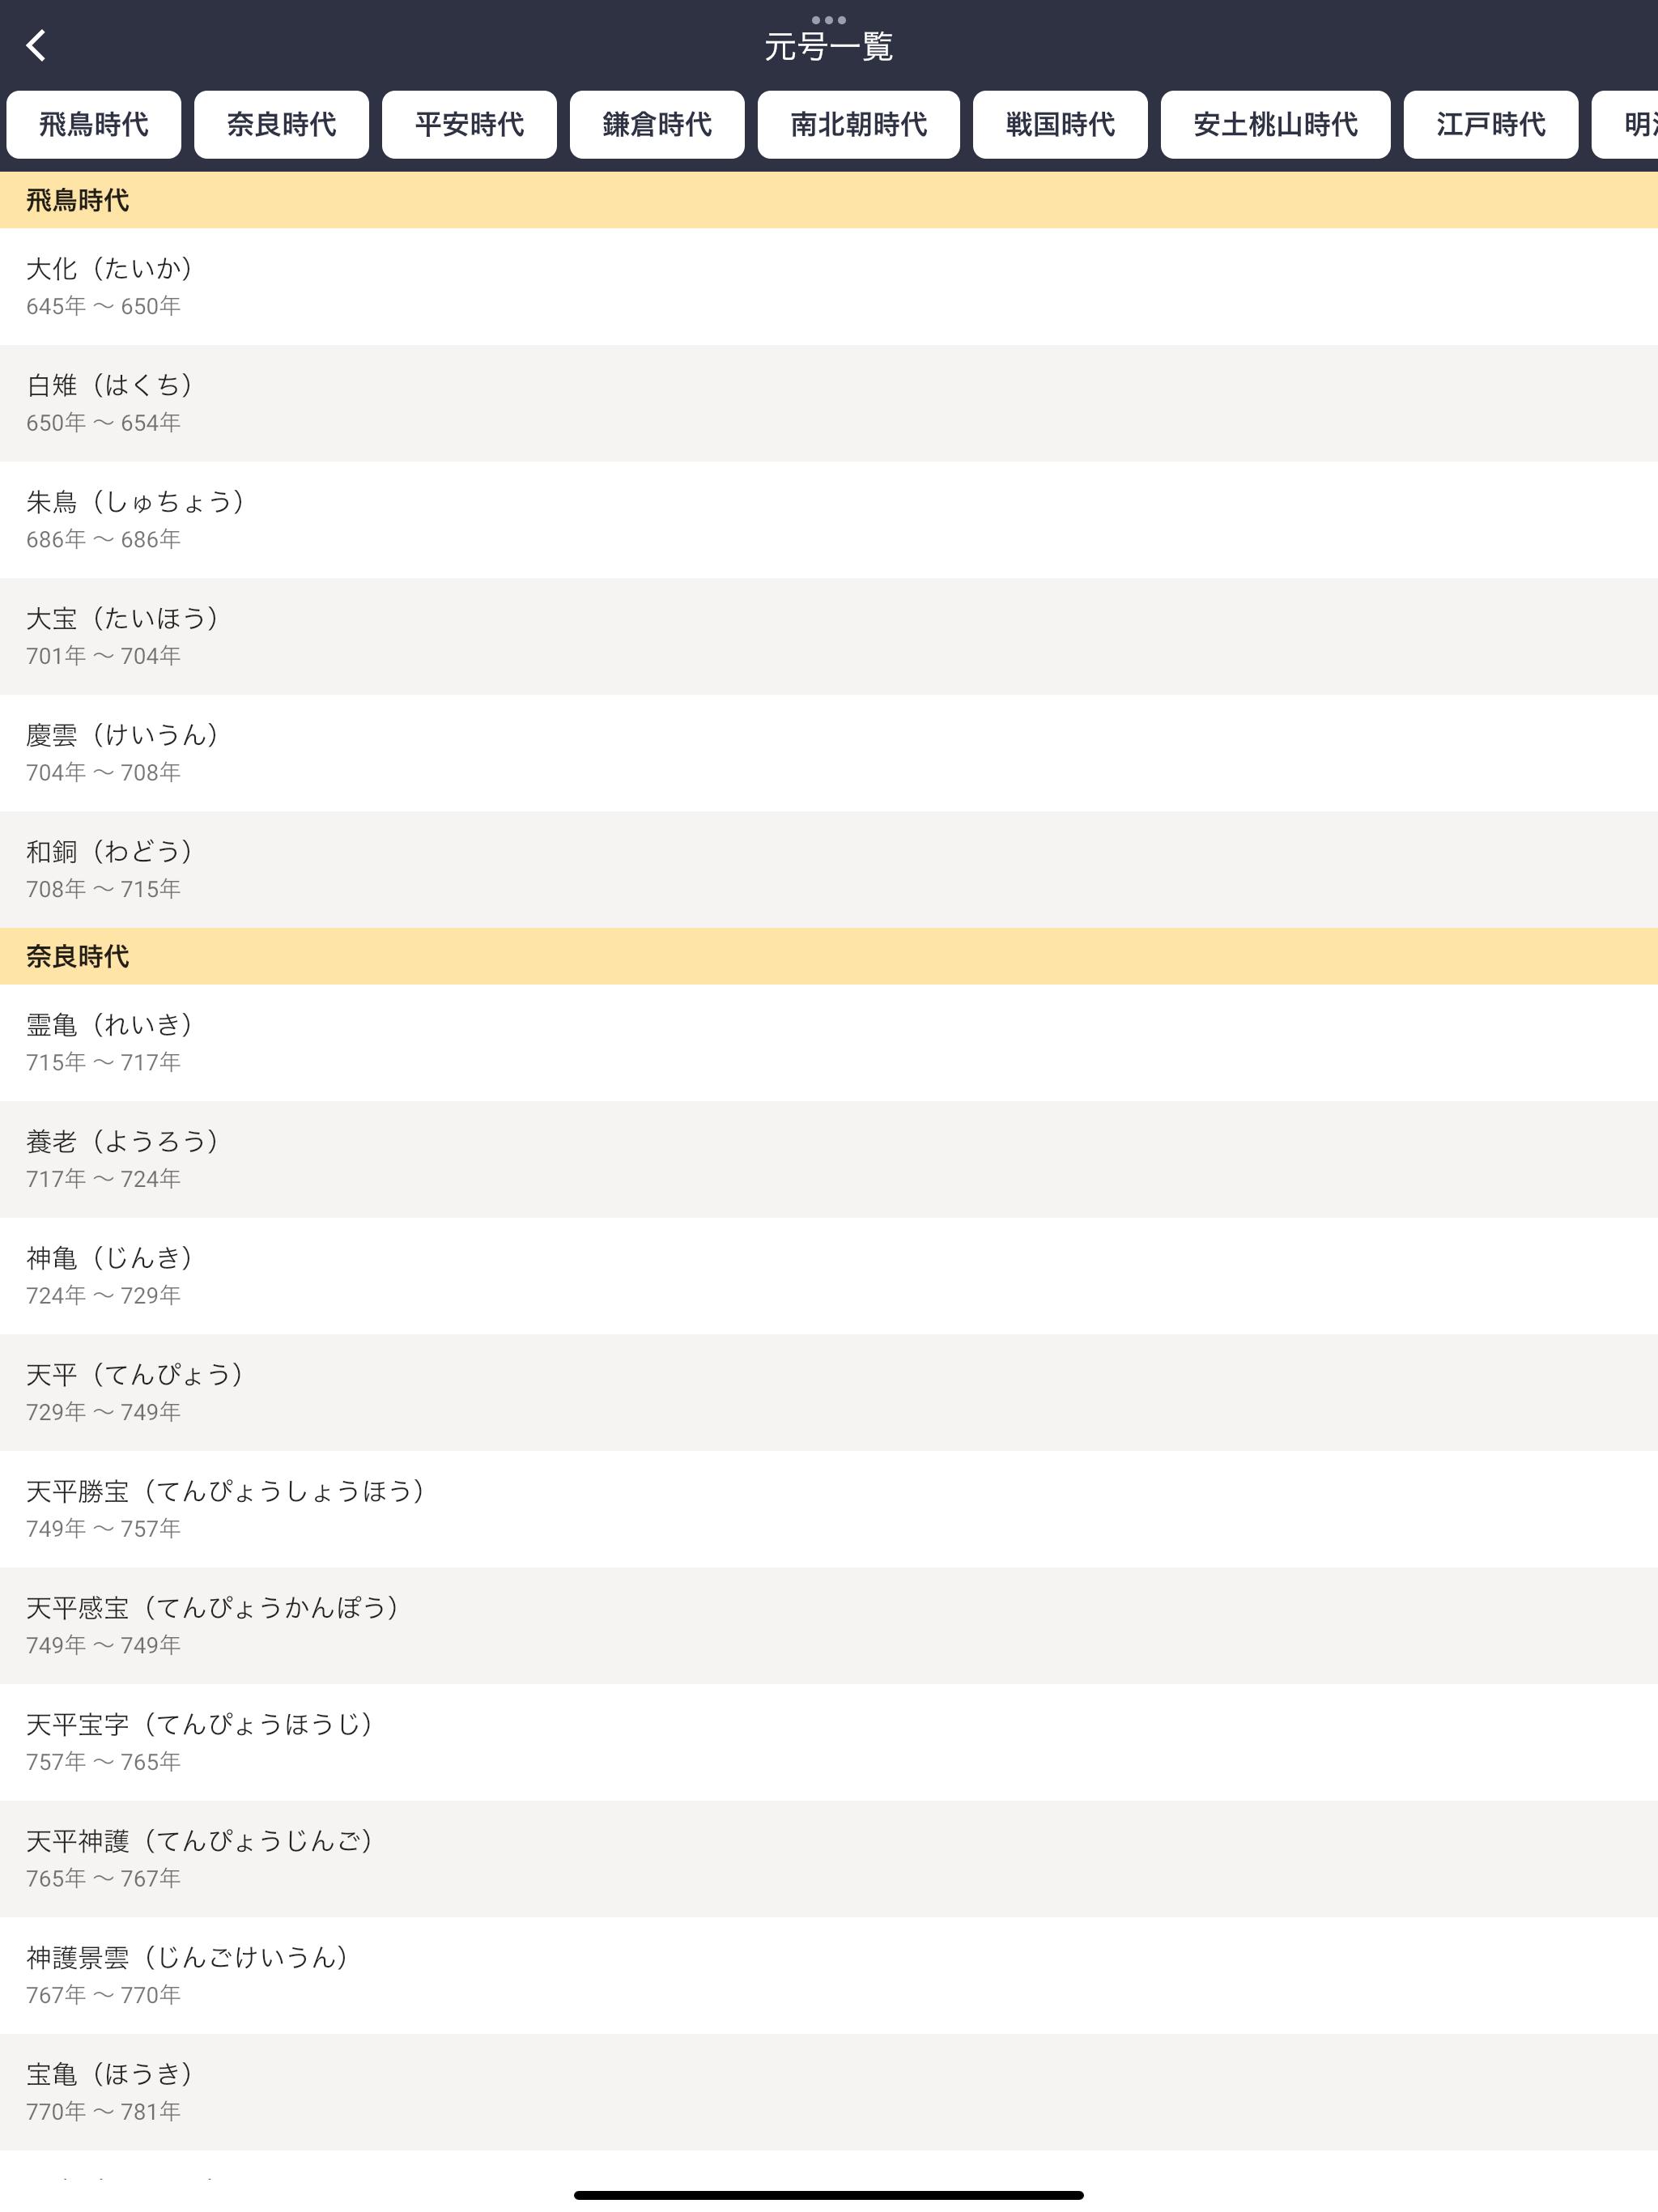Tap the 江戸時代 tab
The image size is (1658, 2212).
pyautogui.click(x=1490, y=125)
